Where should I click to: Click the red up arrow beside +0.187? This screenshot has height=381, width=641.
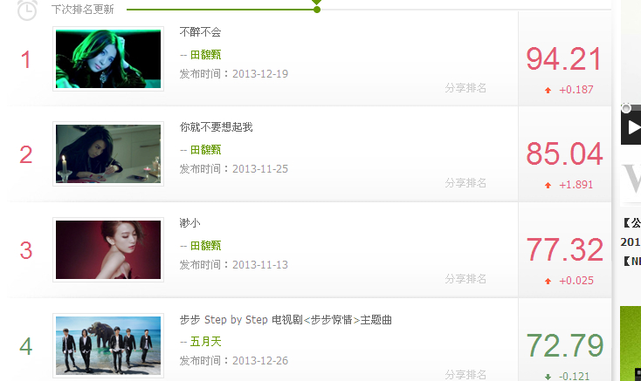[x=548, y=90]
